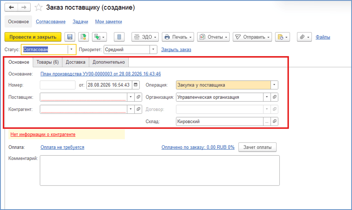Open the Поставщик record with its open icon

point(138,97)
